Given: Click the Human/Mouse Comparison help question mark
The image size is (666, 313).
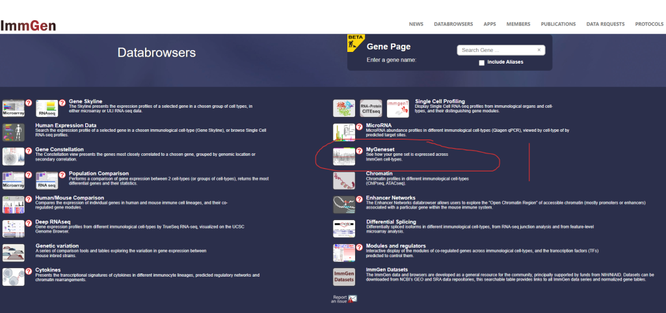Looking at the screenshot, I should coord(29,199).
